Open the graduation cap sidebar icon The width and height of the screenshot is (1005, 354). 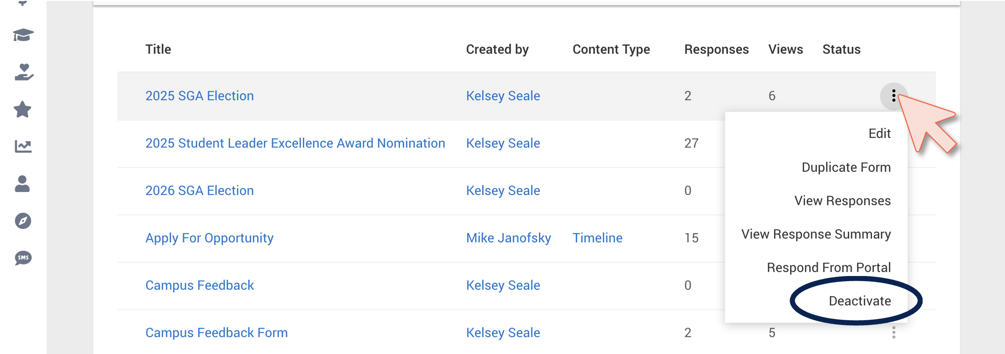click(23, 35)
